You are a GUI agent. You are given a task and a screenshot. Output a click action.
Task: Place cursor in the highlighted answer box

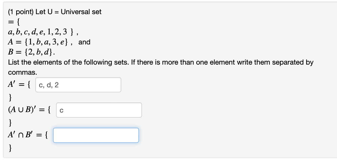click(96, 135)
